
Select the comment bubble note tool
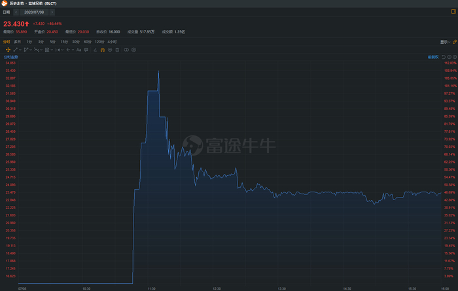click(x=86, y=50)
